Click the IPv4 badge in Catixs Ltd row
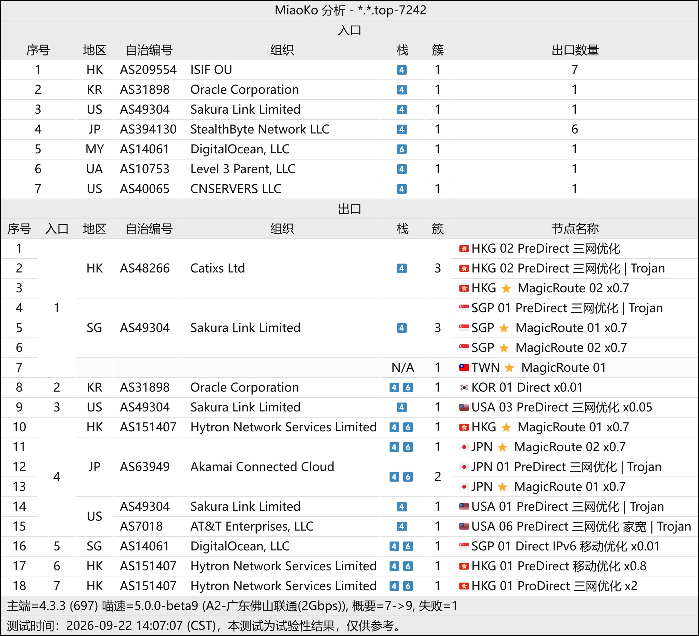The width and height of the screenshot is (699, 636). pyautogui.click(x=402, y=268)
